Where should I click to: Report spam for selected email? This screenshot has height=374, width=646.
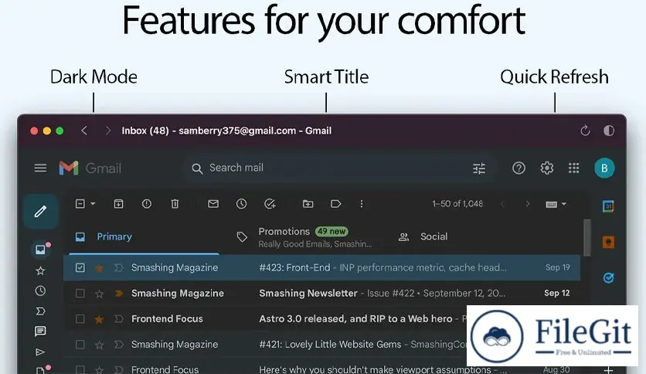coord(147,204)
